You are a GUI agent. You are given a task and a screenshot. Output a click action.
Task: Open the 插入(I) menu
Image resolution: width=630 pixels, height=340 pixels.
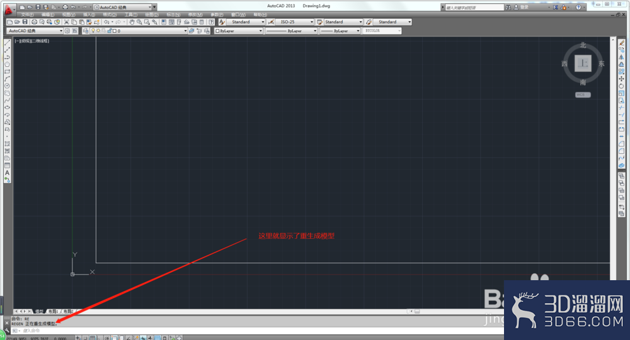pyautogui.click(x=89, y=15)
